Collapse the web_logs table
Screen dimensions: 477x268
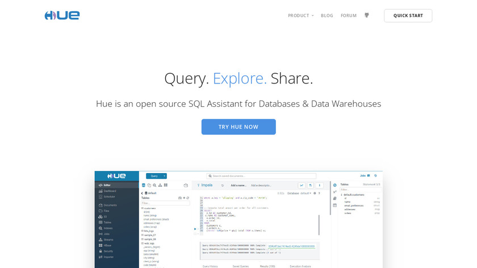point(148,244)
